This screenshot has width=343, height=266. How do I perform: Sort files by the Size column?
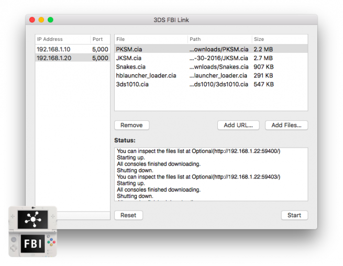pos(279,39)
